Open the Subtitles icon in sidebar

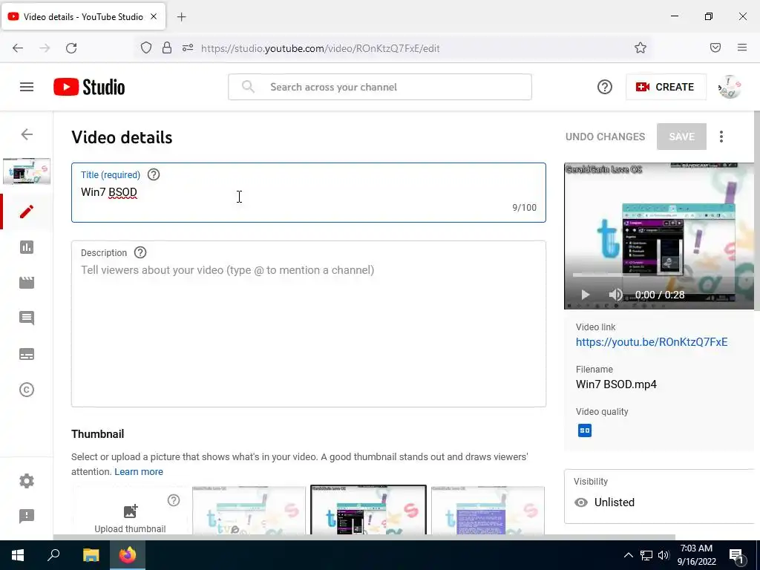[27, 354]
